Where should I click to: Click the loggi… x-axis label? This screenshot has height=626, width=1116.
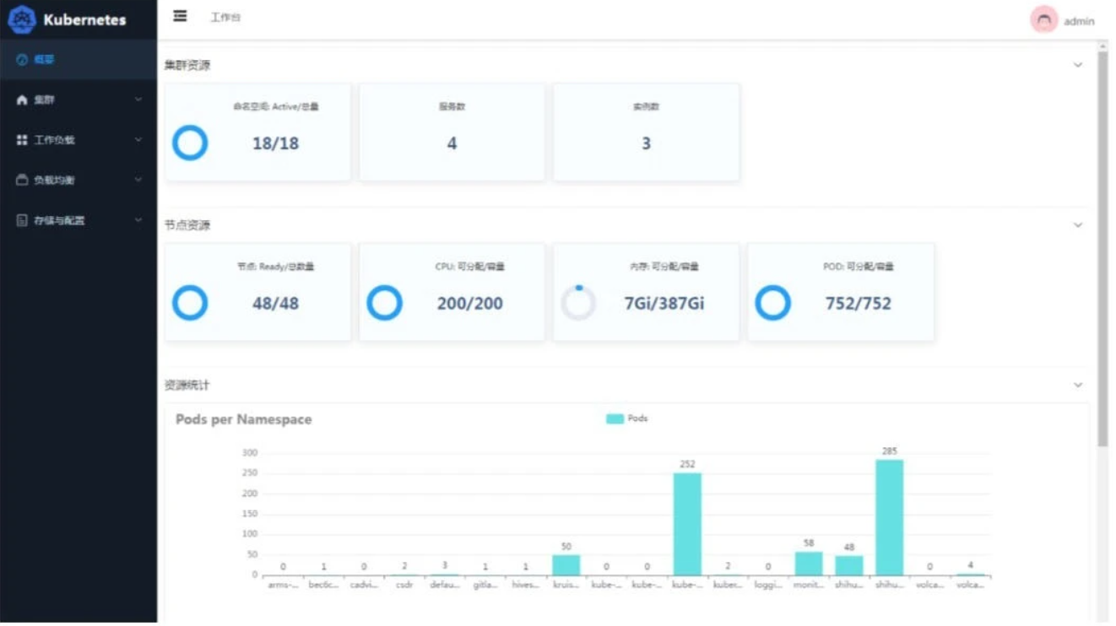point(768,585)
